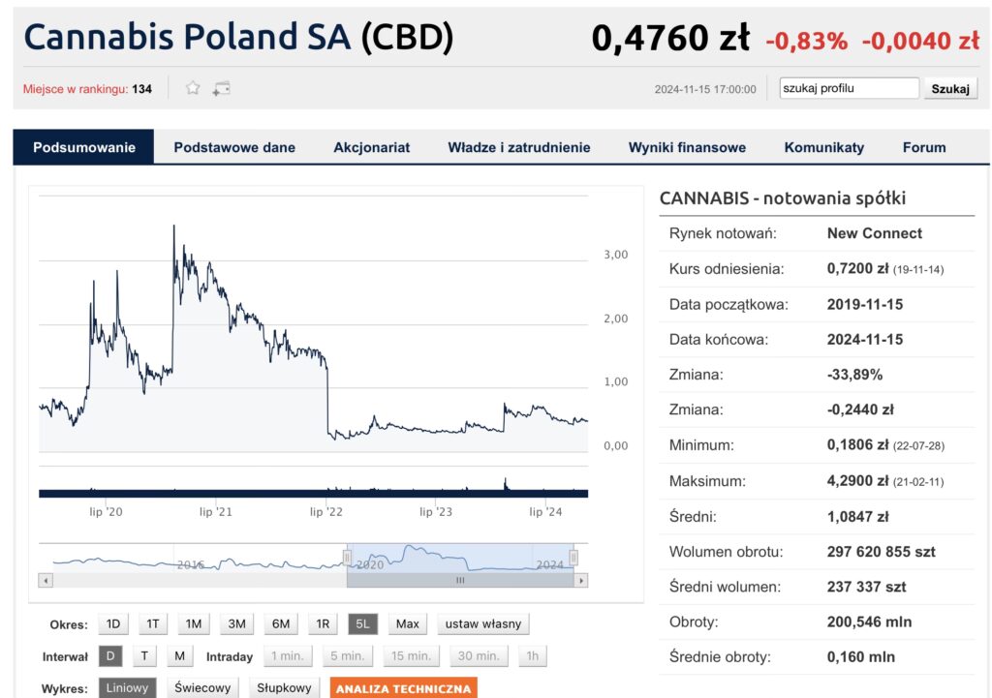Image resolution: width=992 pixels, height=698 pixels.
Task: Click the right arrow of the chart scrollbar
Action: coord(581,581)
